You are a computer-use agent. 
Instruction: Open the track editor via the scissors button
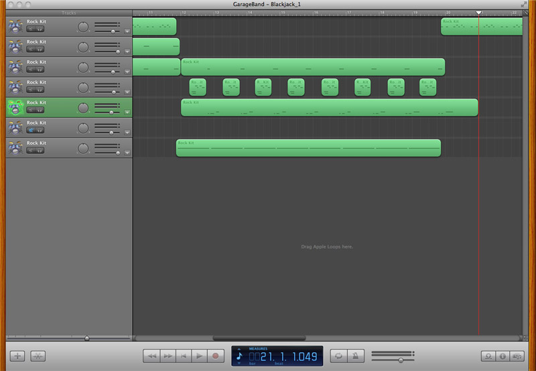pyautogui.click(x=38, y=356)
